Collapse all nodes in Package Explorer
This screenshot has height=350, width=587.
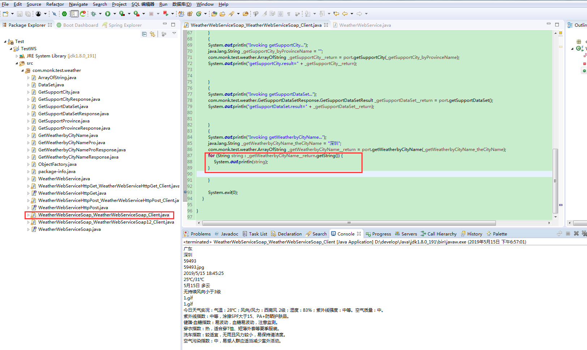pyautogui.click(x=144, y=34)
